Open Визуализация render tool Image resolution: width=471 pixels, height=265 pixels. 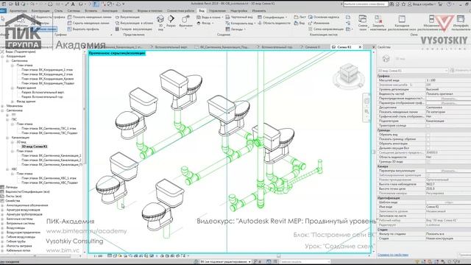tap(127, 17)
